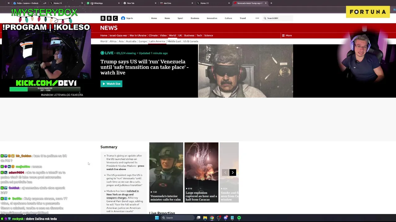
Task: Click previous arrow in video carousel
Action: pos(225,172)
